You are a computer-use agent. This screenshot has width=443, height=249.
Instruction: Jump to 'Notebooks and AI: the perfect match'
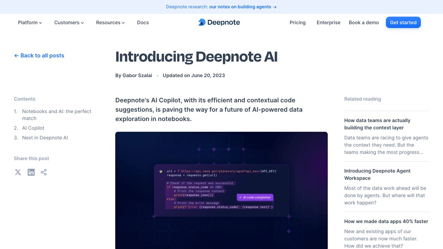(x=57, y=115)
